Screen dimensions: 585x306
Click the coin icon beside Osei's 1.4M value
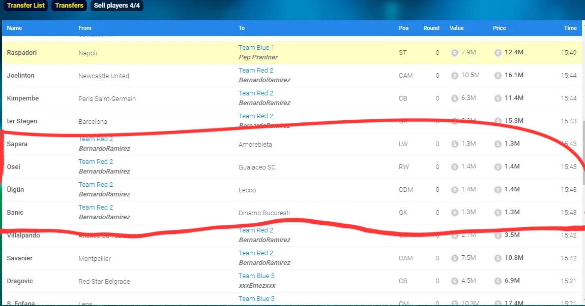(454, 166)
